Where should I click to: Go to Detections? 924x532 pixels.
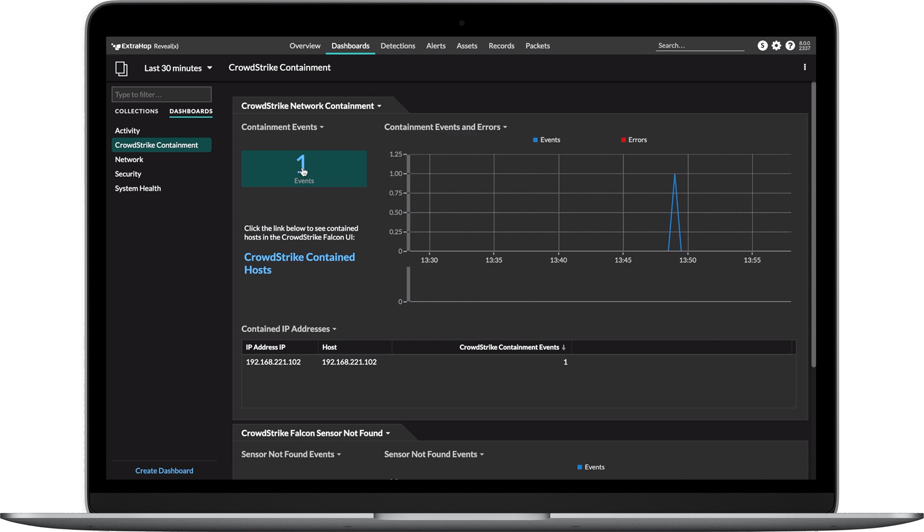point(398,46)
